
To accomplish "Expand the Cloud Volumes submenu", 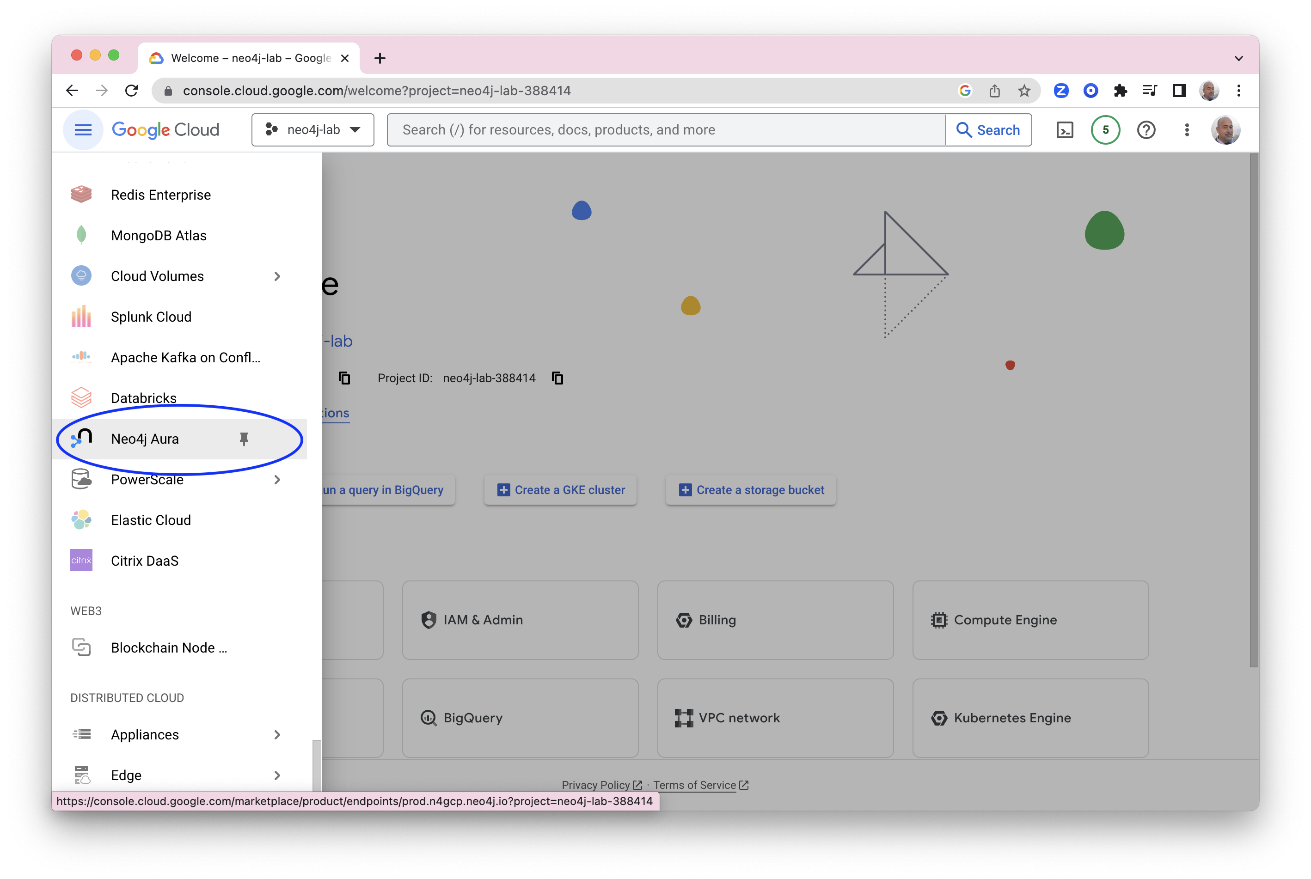I will (277, 276).
